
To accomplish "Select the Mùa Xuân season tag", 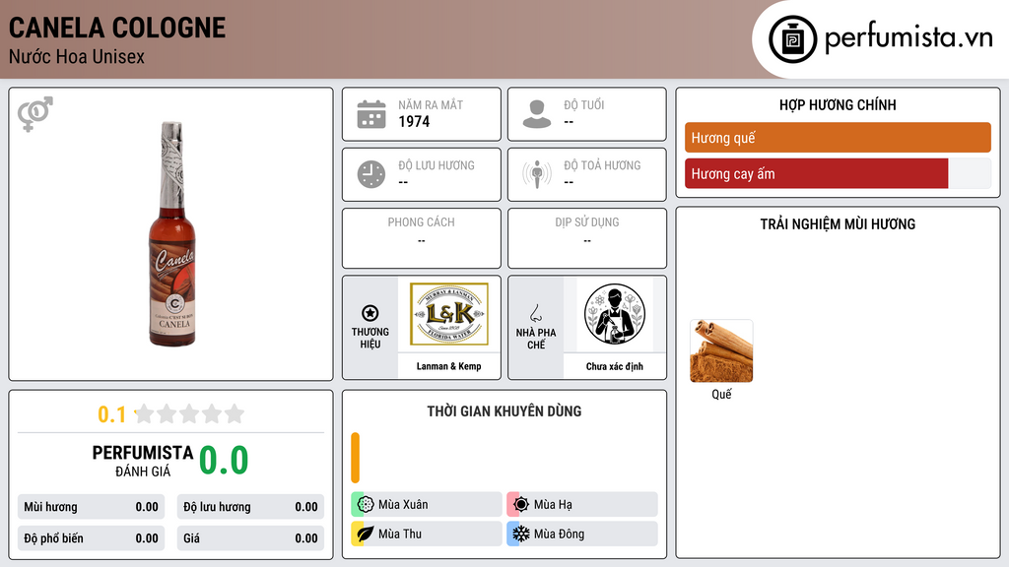I will (426, 505).
